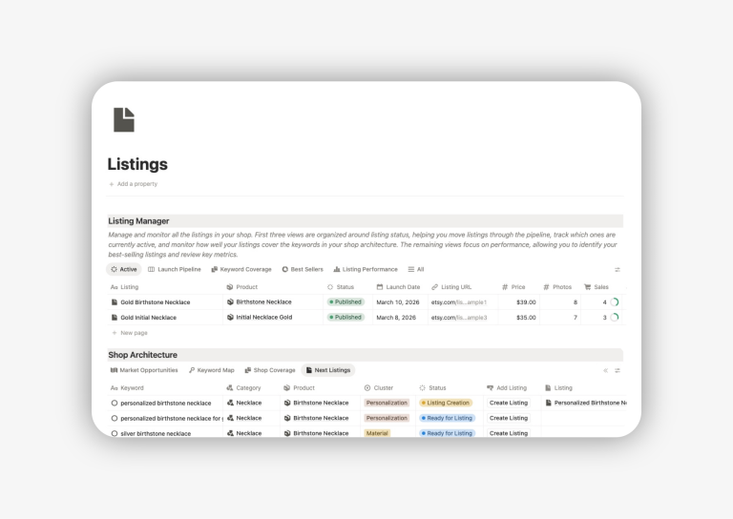
Task: Click Published status of Gold Initial Necklace
Action: pos(346,317)
